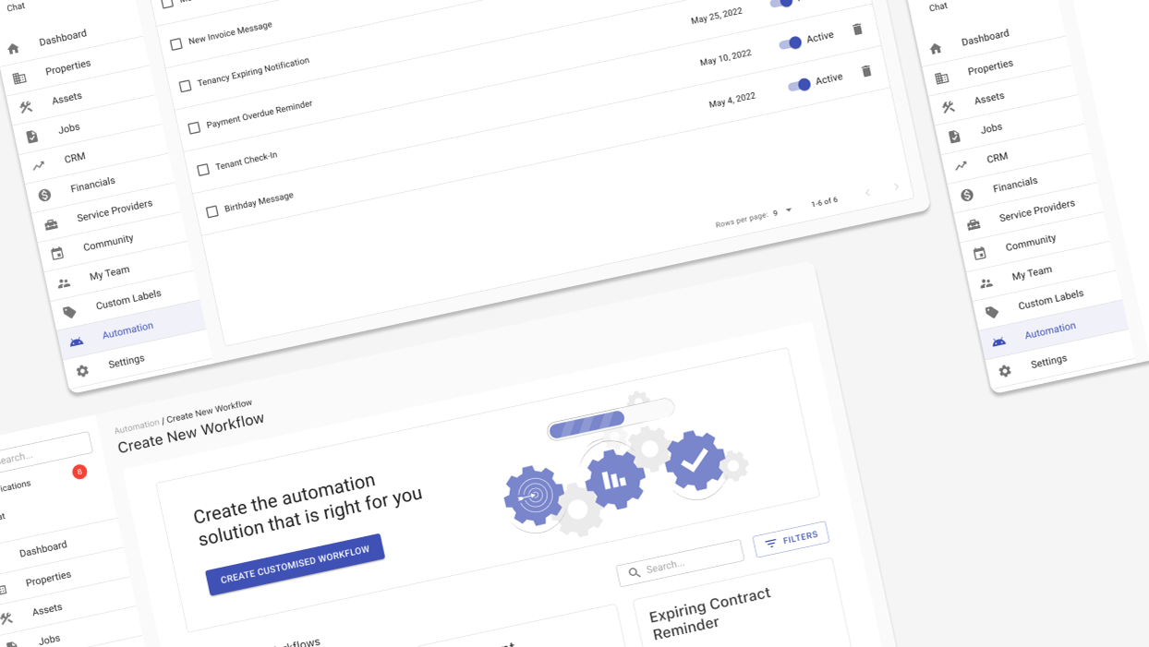The image size is (1149, 647).
Task: Check the Birthday Message checkbox
Action: (212, 211)
